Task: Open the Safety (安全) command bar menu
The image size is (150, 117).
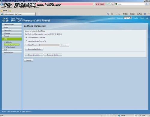Action: (133, 14)
